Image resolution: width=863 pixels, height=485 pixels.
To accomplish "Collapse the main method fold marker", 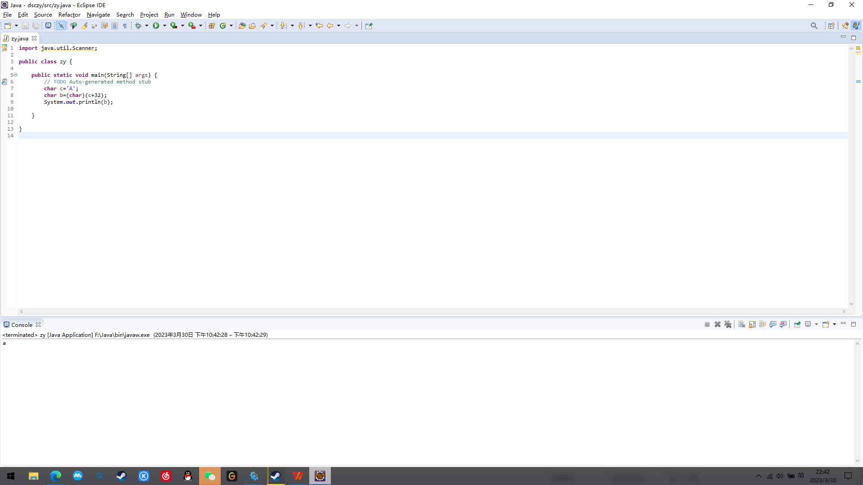I will point(15,75).
